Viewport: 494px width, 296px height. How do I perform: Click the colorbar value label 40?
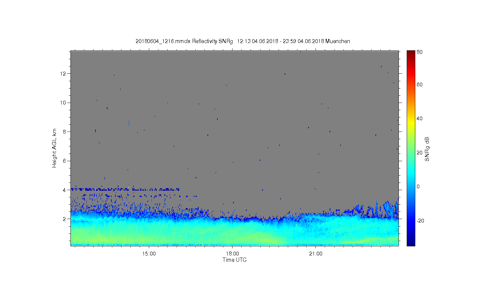click(420, 119)
